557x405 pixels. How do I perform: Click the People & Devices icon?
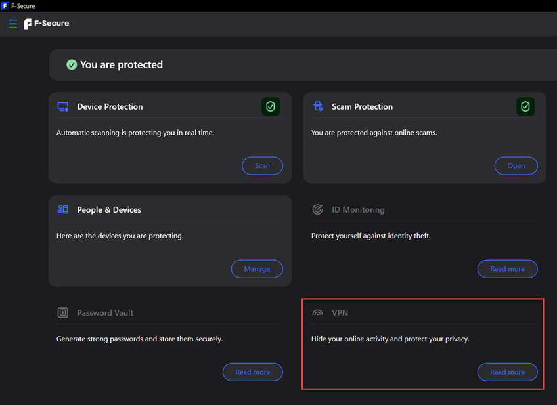(63, 209)
